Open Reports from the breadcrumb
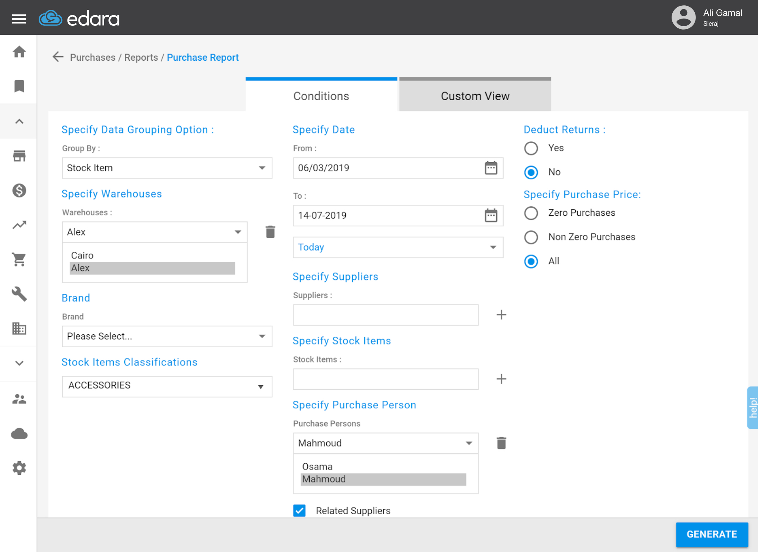Viewport: 758px width, 552px height. coord(141,57)
